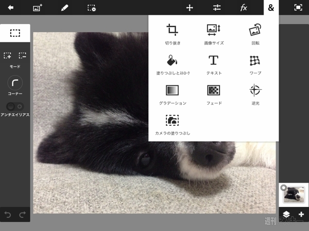This screenshot has width=309, height=231.
Task: Adjust the コーナー corner radius control
Action: coord(15,83)
